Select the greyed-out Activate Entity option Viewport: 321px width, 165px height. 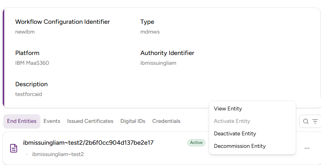(232, 121)
